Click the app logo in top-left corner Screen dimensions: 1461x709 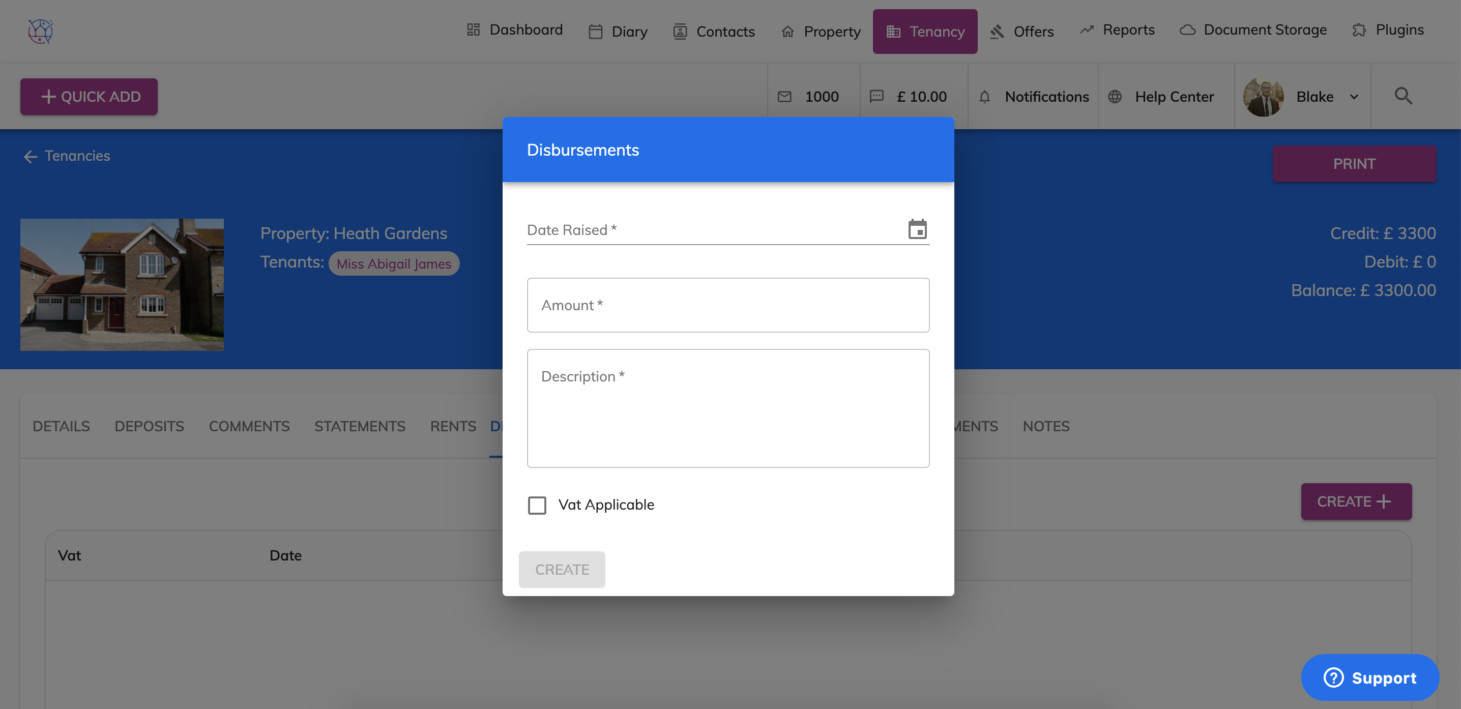point(40,31)
